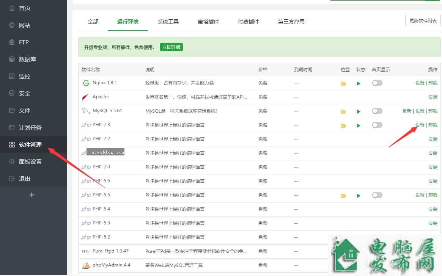The height and width of the screenshot is (276, 442).
Task: Switch to the 全部 tab
Action: point(93,22)
